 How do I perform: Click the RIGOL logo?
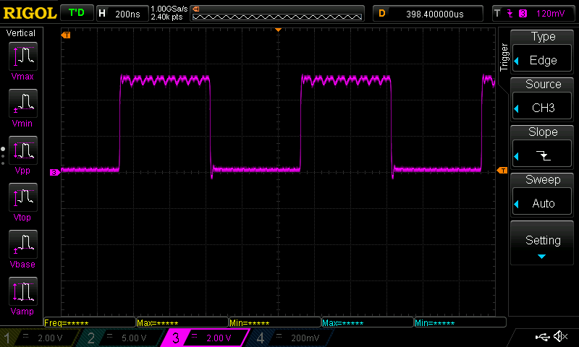(30, 13)
